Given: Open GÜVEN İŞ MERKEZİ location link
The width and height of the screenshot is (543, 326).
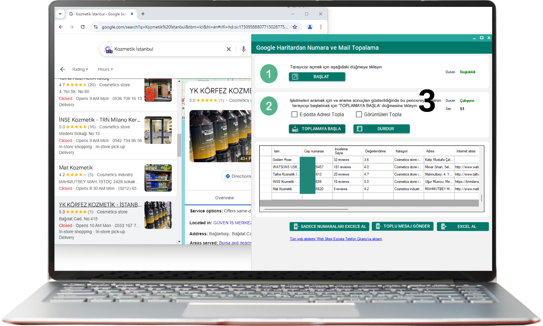Looking at the screenshot, I should (x=232, y=223).
